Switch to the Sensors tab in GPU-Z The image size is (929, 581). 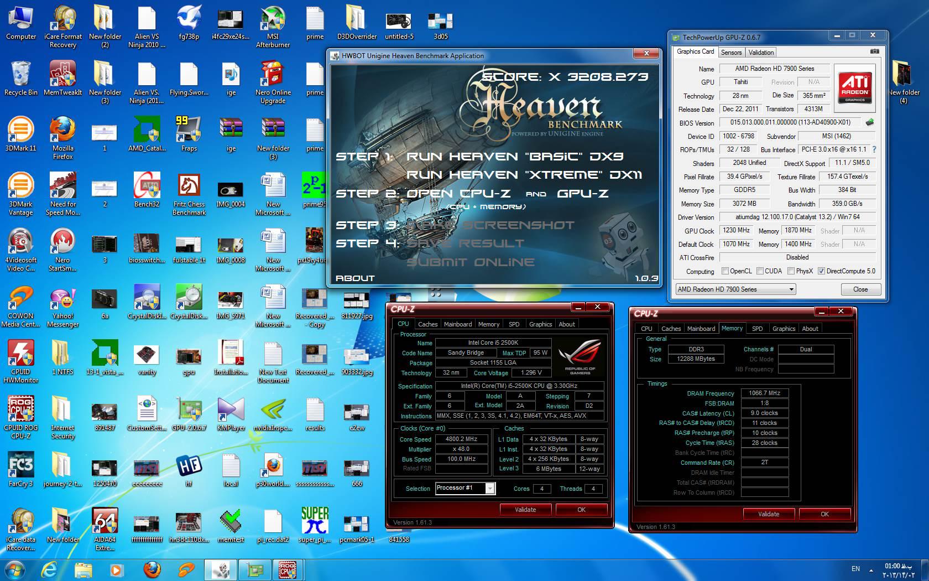(731, 53)
